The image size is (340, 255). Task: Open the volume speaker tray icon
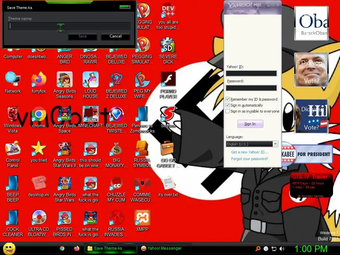pos(282,249)
